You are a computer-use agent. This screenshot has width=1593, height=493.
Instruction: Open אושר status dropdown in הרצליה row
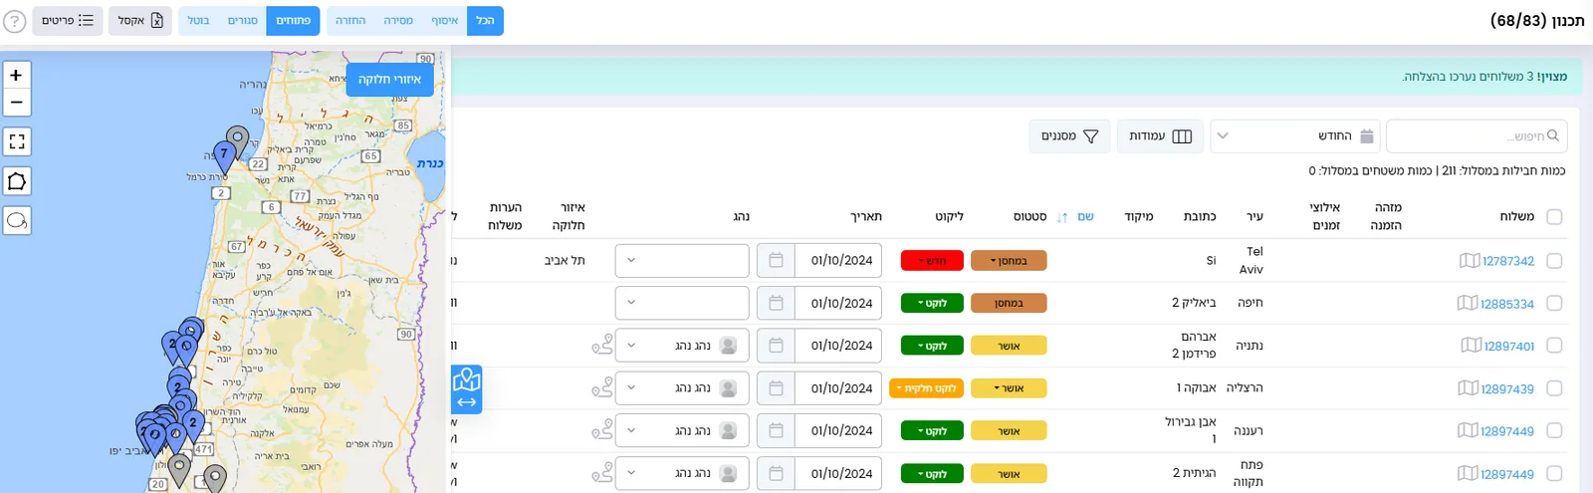click(1009, 388)
